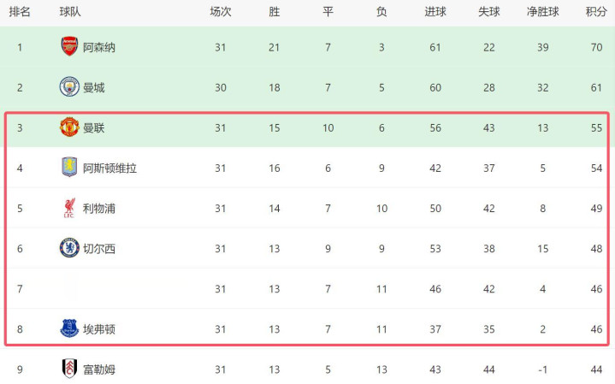Viewport: 615px width, 384px height.
Task: Select the Everton crest icon
Action: (69, 328)
